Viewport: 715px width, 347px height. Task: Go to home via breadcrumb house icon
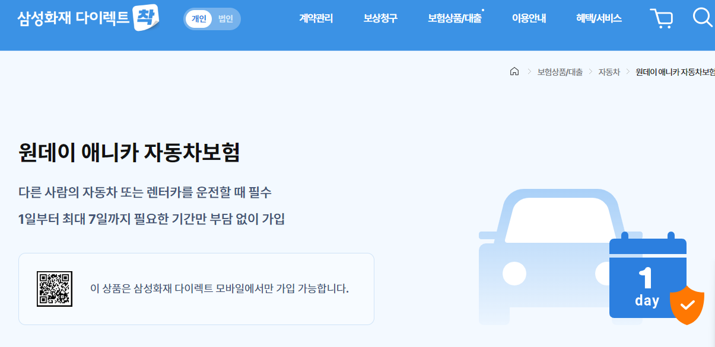514,72
